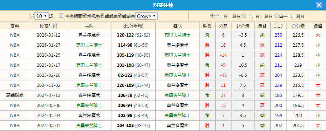Image resolution: width=326 pixels, height=131 pixels.
Task: Open the Crow* odds company dropdown
Action: pyautogui.click(x=146, y=16)
